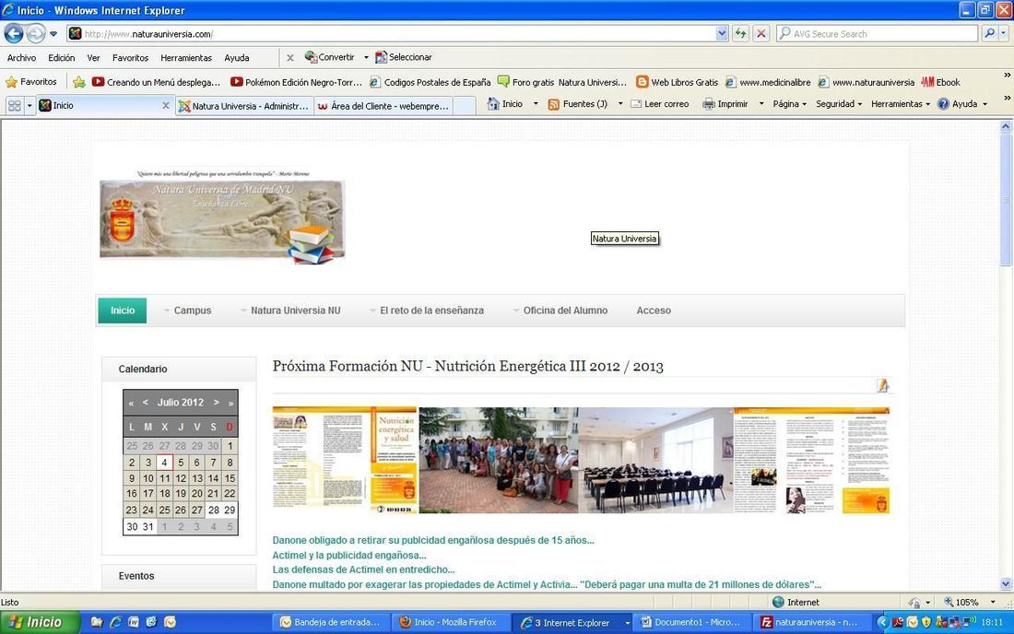Open the Natura Universia NU navigation item

click(x=295, y=311)
